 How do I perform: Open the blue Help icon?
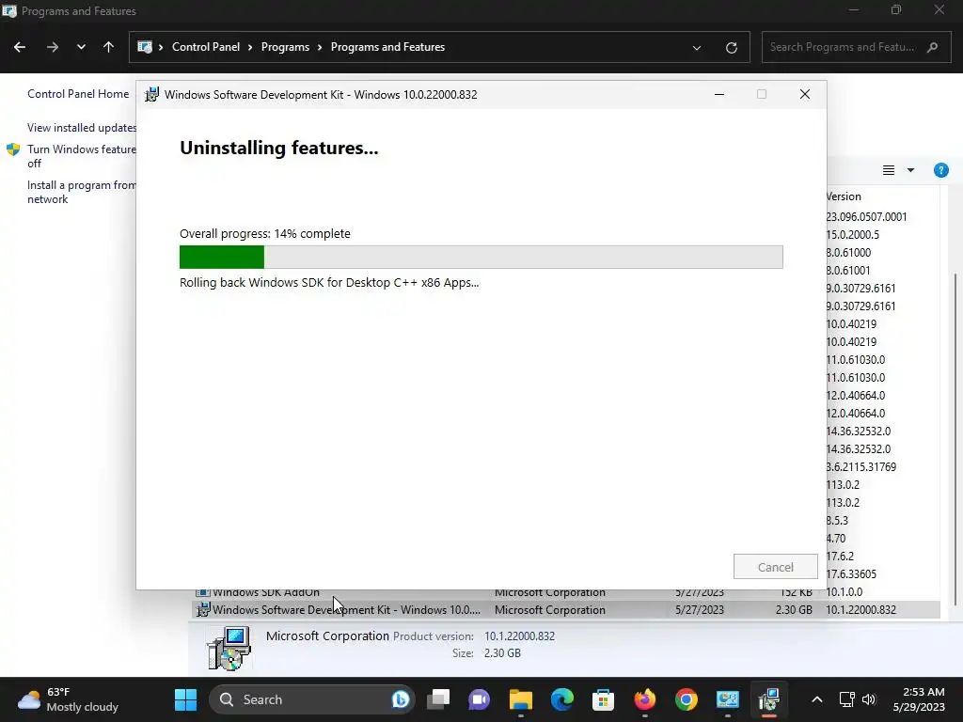click(940, 170)
